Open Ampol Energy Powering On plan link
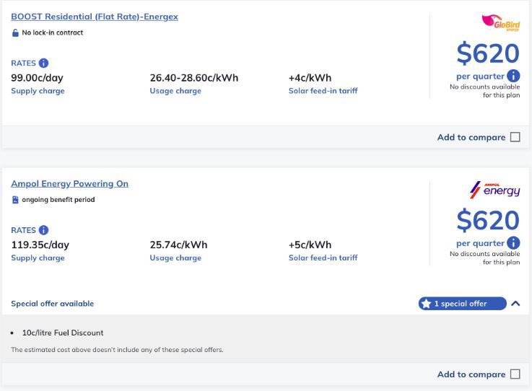 pos(69,184)
